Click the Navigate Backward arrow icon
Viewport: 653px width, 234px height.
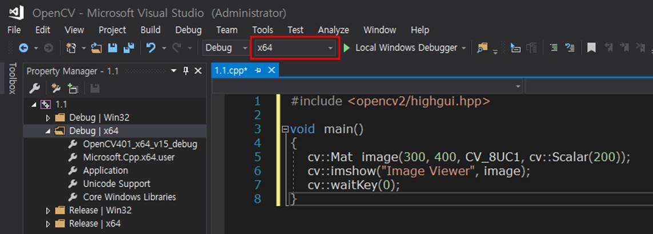click(23, 48)
